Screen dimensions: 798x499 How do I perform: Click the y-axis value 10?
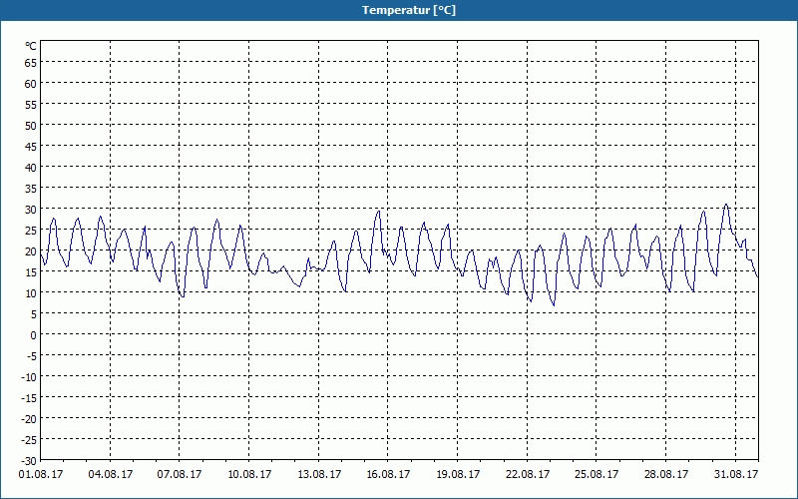click(x=31, y=292)
